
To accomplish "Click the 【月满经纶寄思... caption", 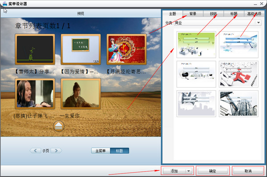I will [x=126, y=72].
